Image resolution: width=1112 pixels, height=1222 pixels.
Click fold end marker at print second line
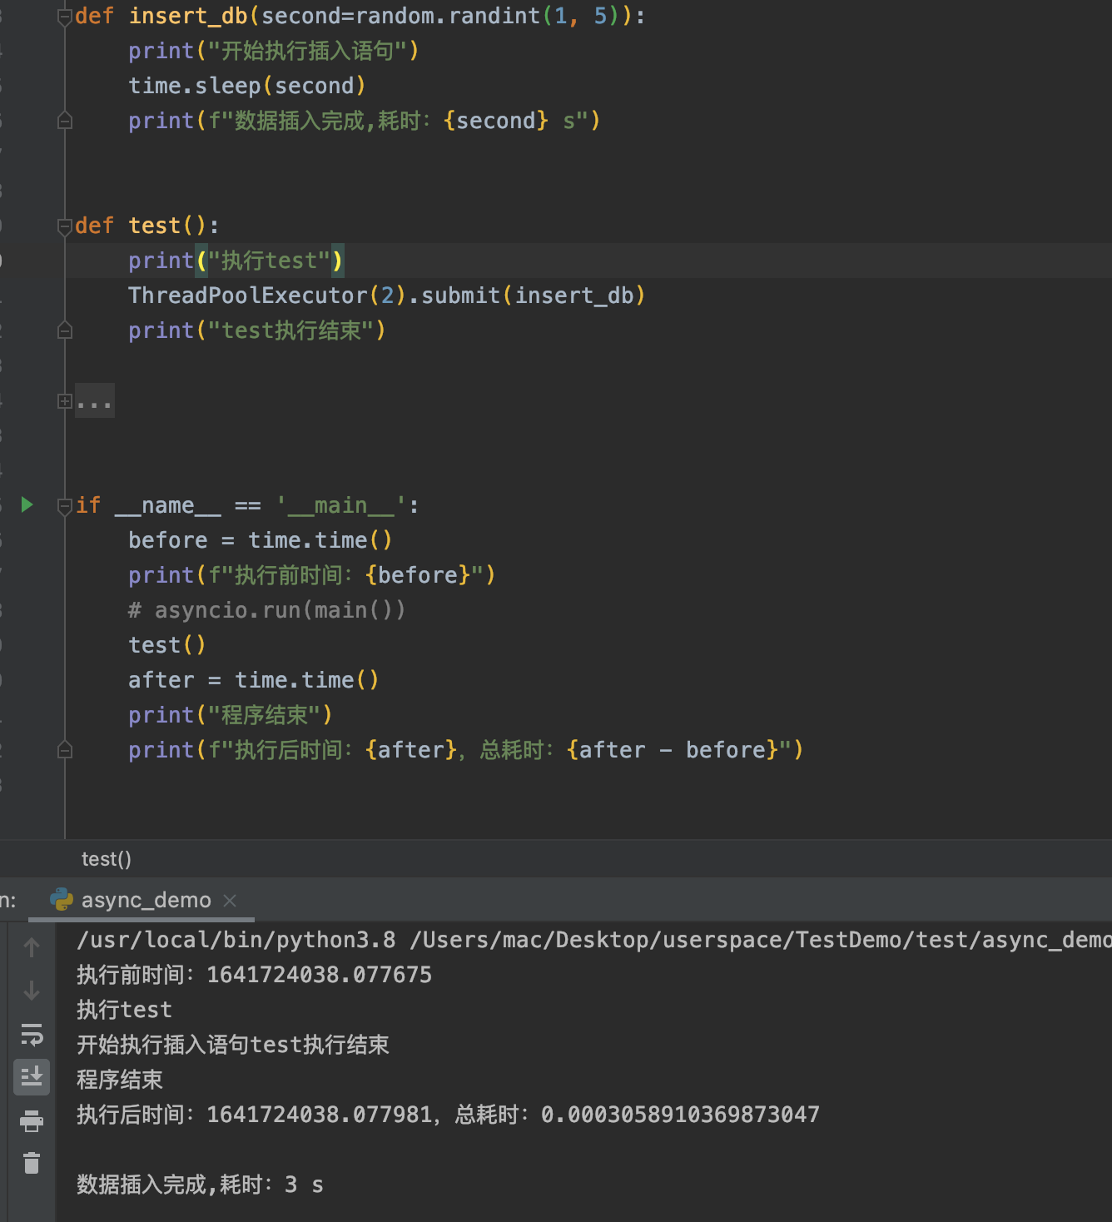pyautogui.click(x=65, y=122)
